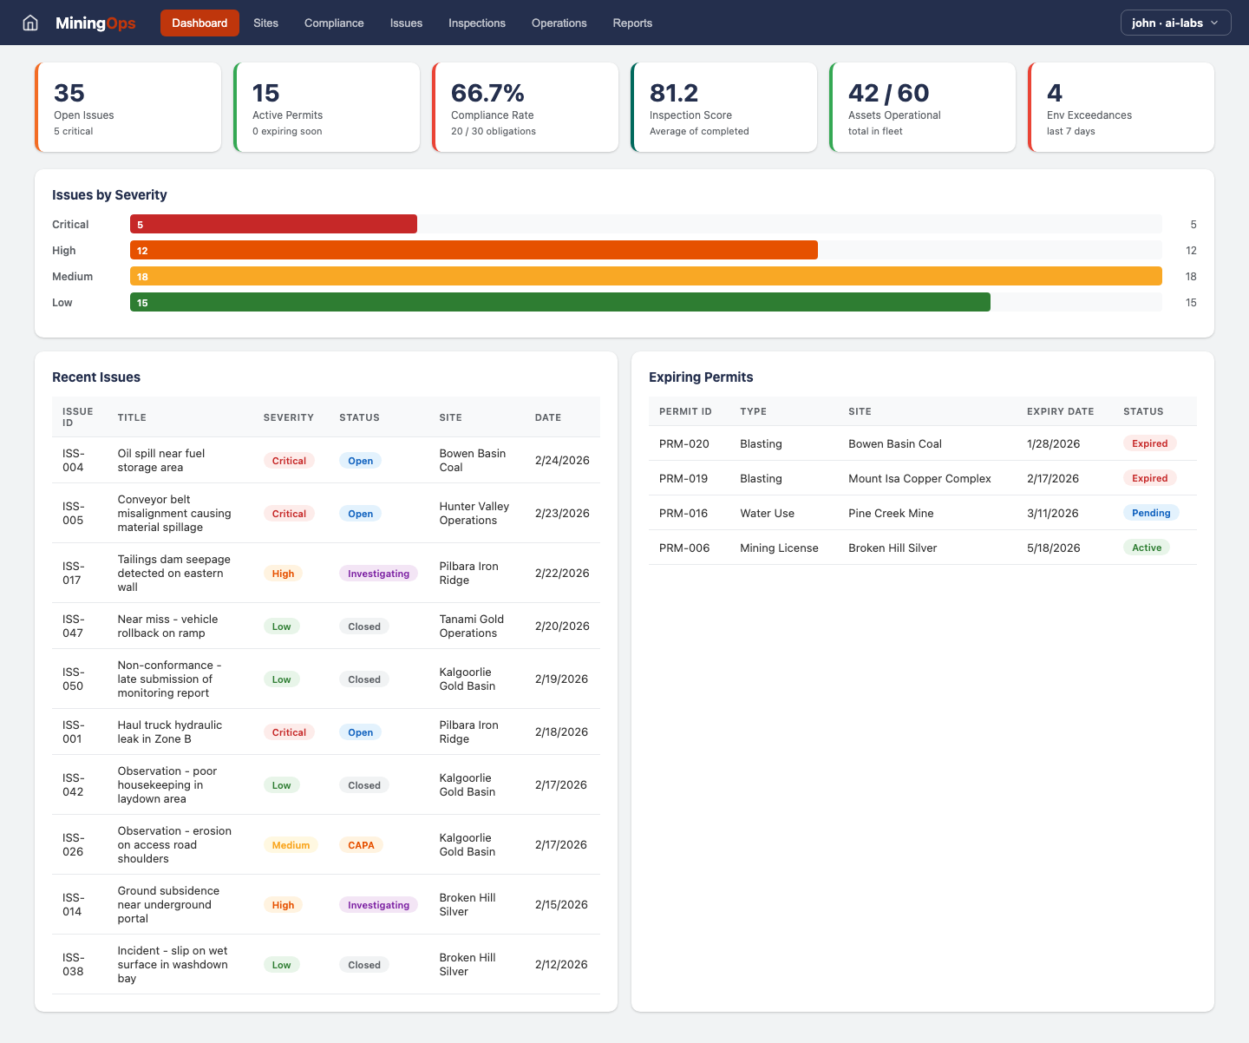The image size is (1249, 1043).
Task: Click the Critical severity bar in the chart
Action: (x=273, y=224)
